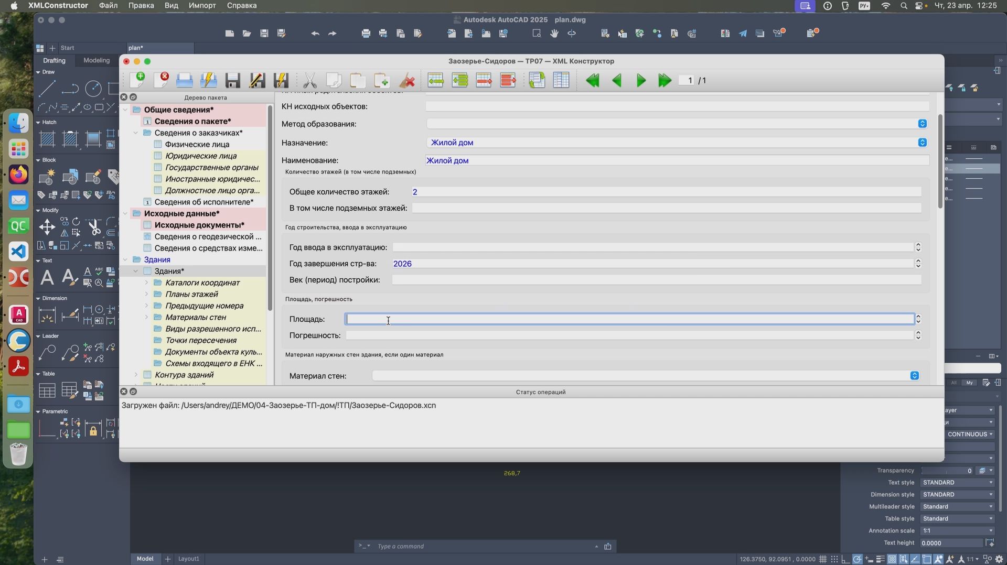Select the Cut (scissors) tool in XML Constructor
This screenshot has width=1007, height=565.
[x=309, y=80]
